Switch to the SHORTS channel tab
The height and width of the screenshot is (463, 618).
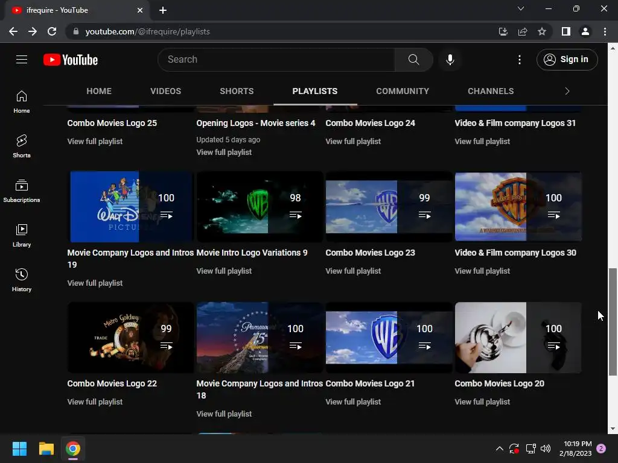pyautogui.click(x=237, y=92)
